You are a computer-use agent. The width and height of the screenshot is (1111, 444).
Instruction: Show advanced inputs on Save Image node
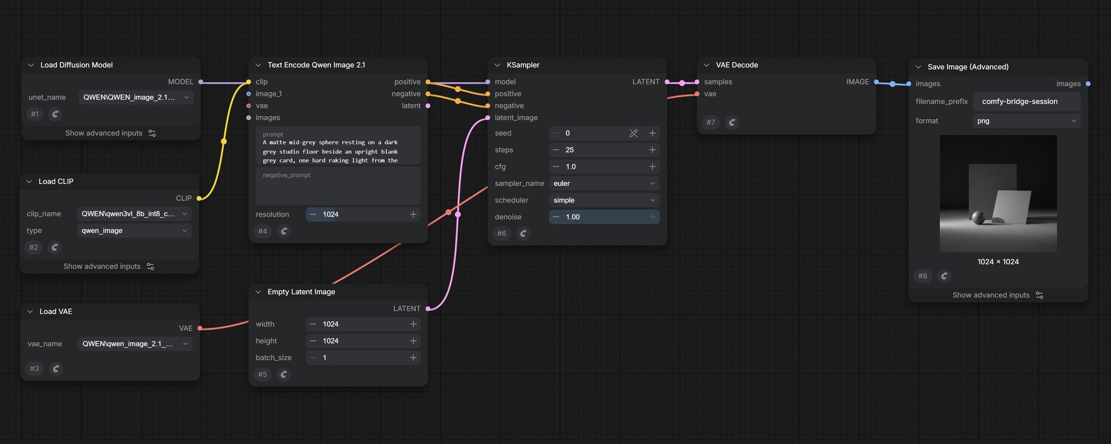(998, 295)
